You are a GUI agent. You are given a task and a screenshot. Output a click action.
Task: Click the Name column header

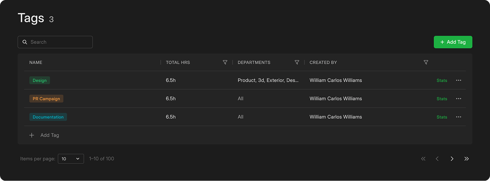[x=36, y=62]
